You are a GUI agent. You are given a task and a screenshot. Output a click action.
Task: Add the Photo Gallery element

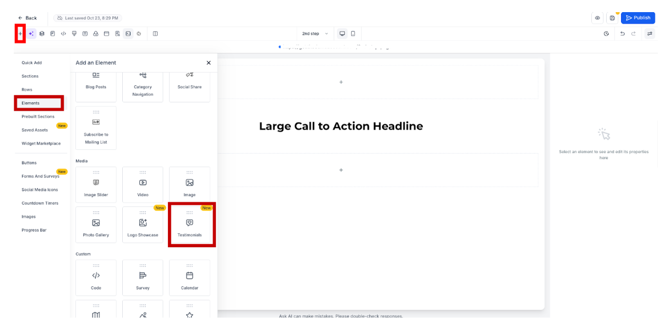[96, 225]
